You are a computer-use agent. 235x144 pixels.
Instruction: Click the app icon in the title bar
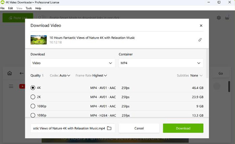point(3,2)
